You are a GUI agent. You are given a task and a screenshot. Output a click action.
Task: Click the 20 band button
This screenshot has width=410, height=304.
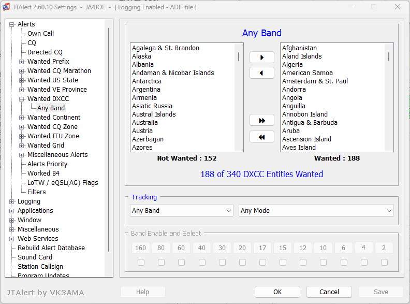(x=242, y=248)
